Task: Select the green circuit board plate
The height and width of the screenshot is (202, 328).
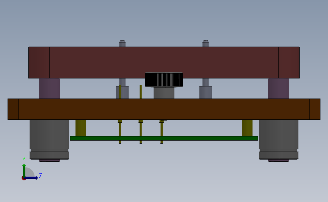Action: coord(164,138)
